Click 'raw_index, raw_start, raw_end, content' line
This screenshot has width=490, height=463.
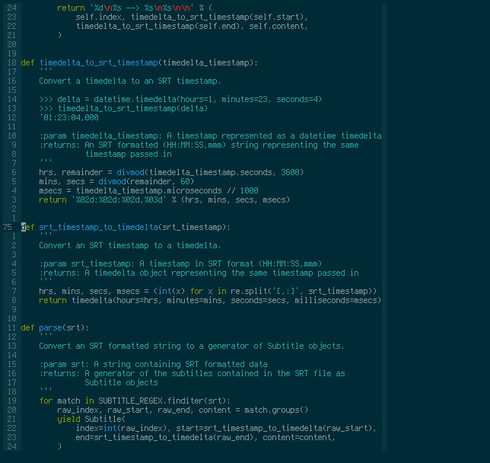click(183, 410)
